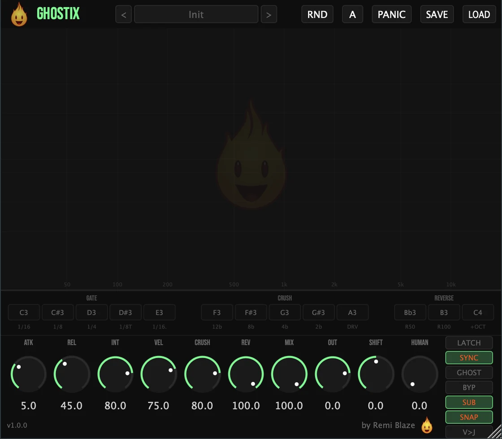This screenshot has height=439, width=502.
Task: Click the C#3 gate key for 1/8
Action: 58,313
